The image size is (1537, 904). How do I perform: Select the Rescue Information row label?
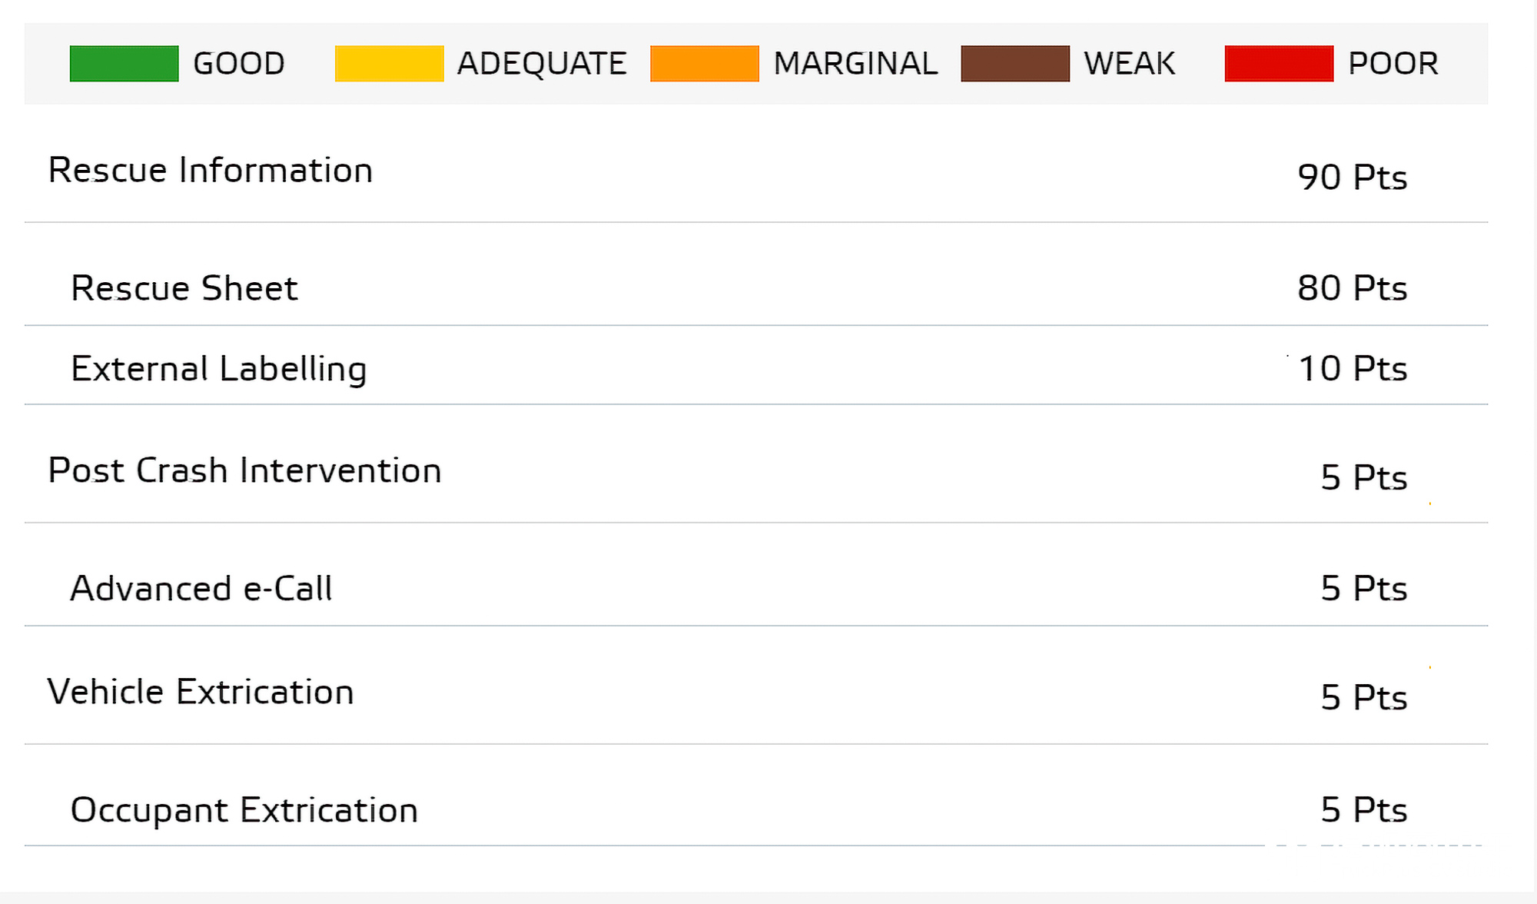click(x=210, y=170)
